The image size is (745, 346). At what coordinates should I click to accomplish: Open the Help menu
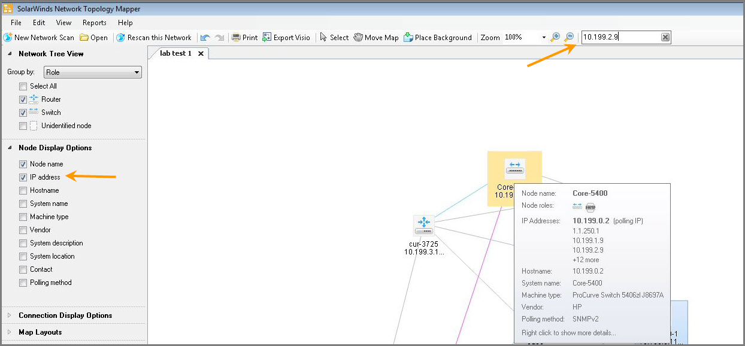pos(125,23)
